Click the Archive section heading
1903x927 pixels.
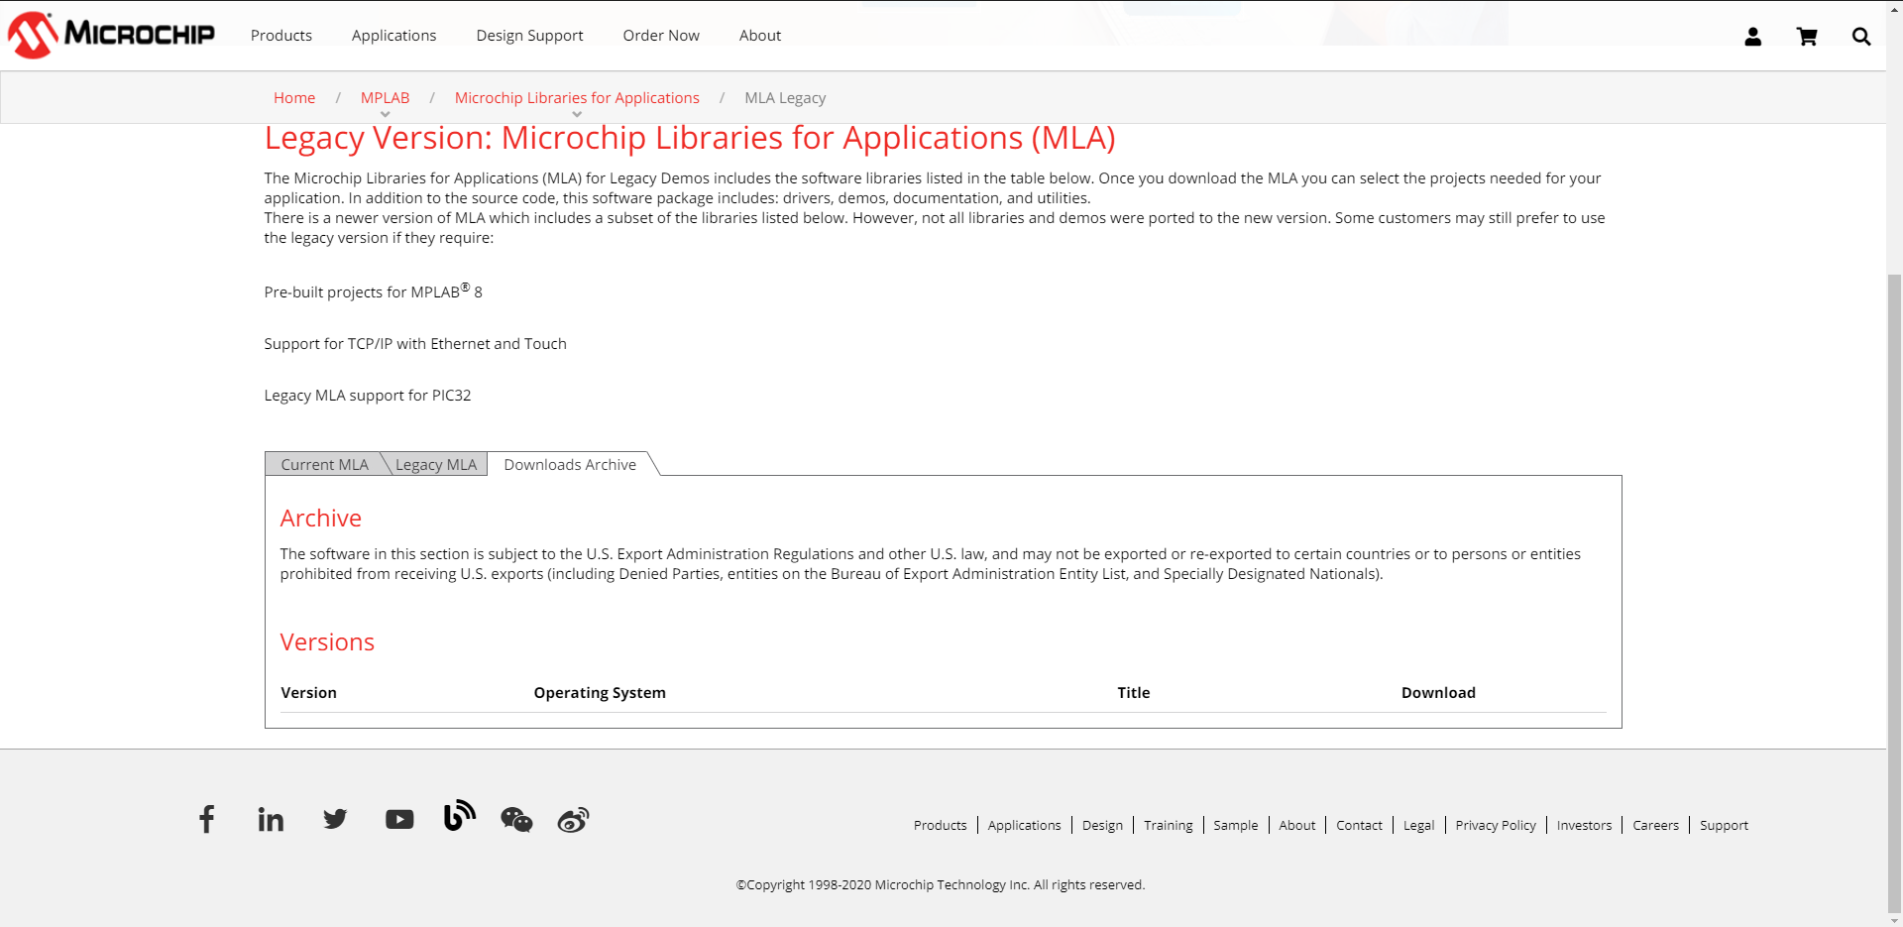(x=320, y=518)
